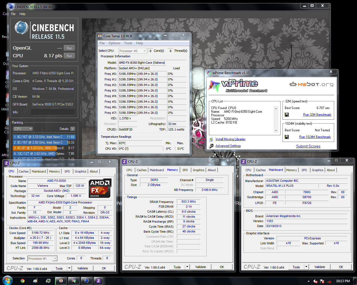The image size is (357, 285).
Task: Click the computer monitor taskbar icon
Action: [48, 281]
